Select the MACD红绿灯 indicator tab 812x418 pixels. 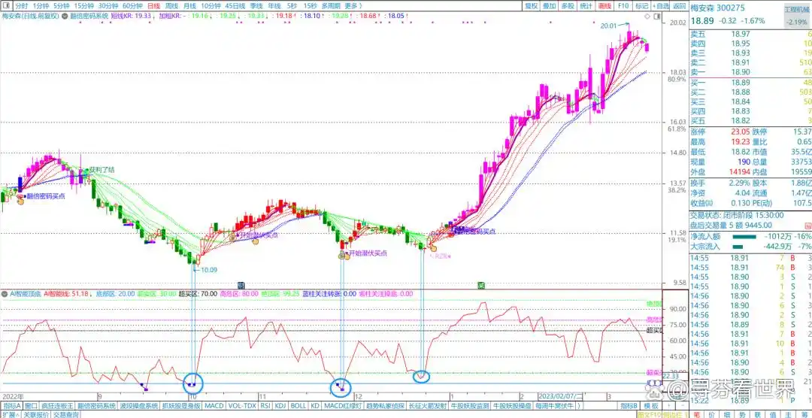(x=342, y=405)
